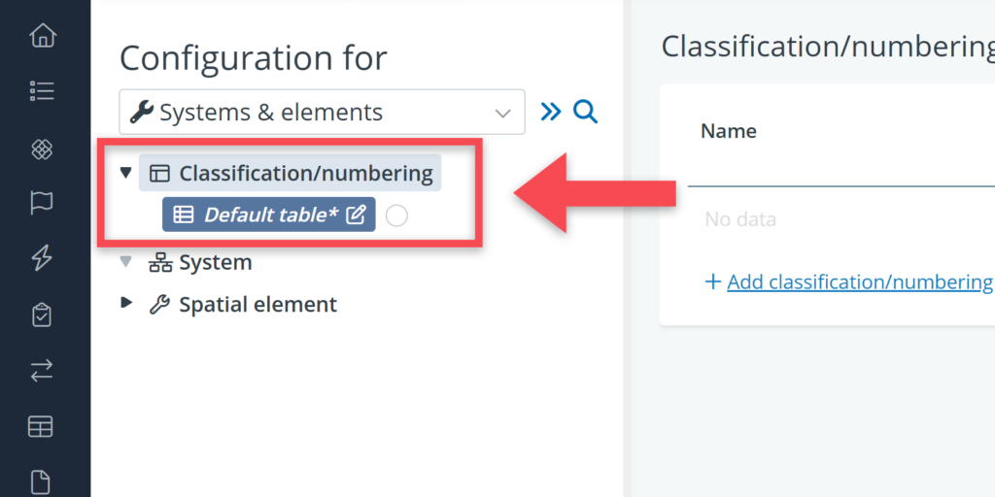Expand the Spatial element node
Viewport: 995px width, 497px height.
pyautogui.click(x=125, y=304)
